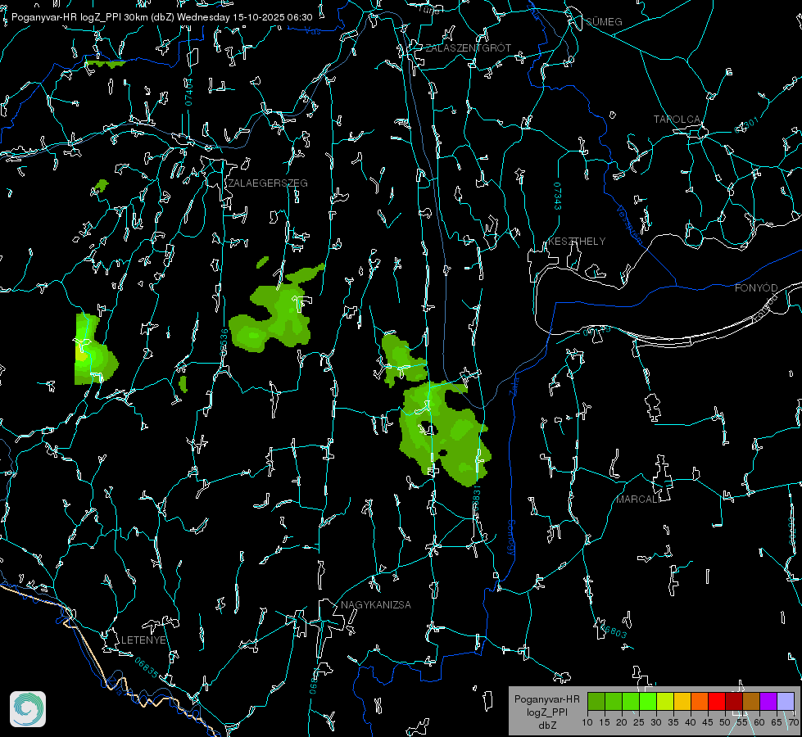Click the MARCALI town label
This screenshot has height=737, width=802.
(637, 500)
